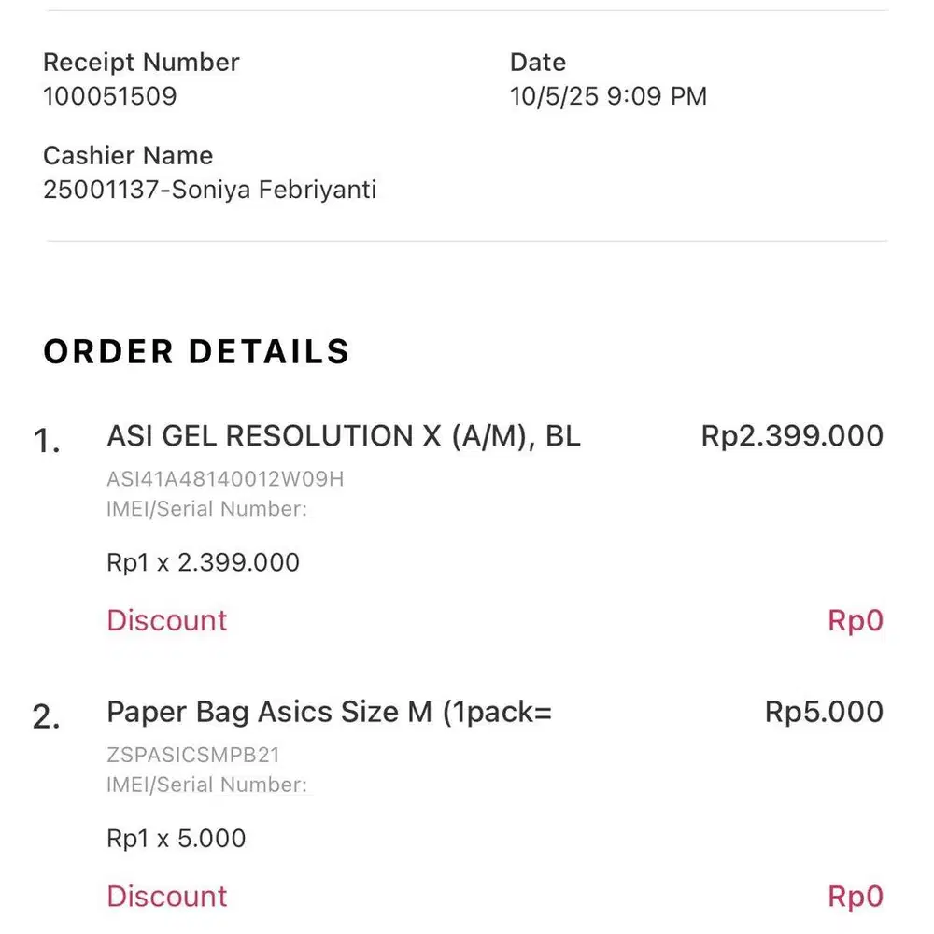
Task: Click Discount under the Paper Bag item
Action: pos(167,897)
